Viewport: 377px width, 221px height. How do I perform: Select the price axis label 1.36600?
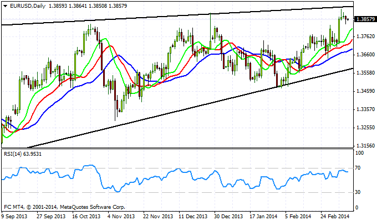pos(366,55)
